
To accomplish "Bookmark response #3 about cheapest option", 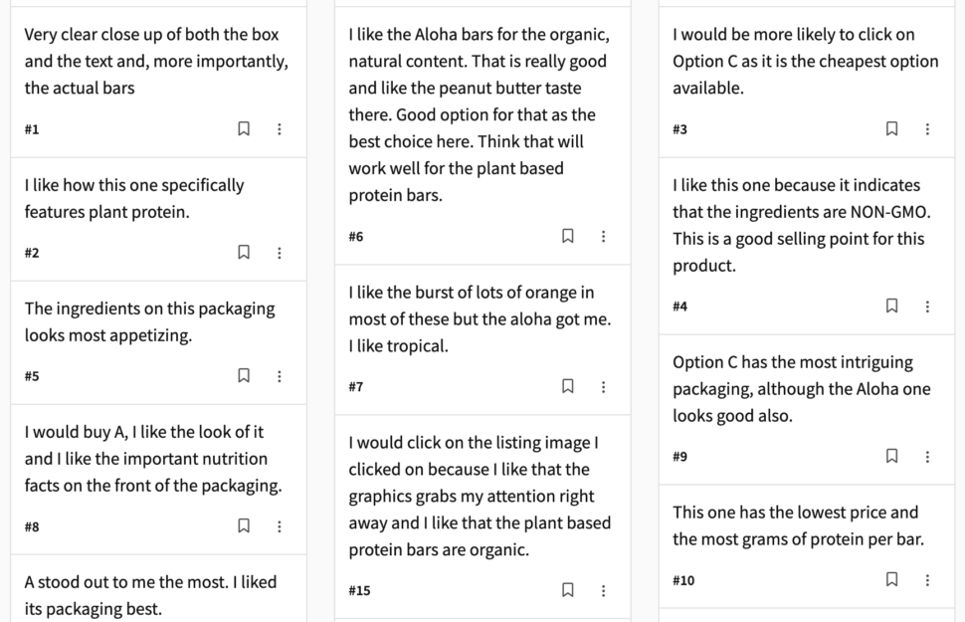I will click(892, 129).
